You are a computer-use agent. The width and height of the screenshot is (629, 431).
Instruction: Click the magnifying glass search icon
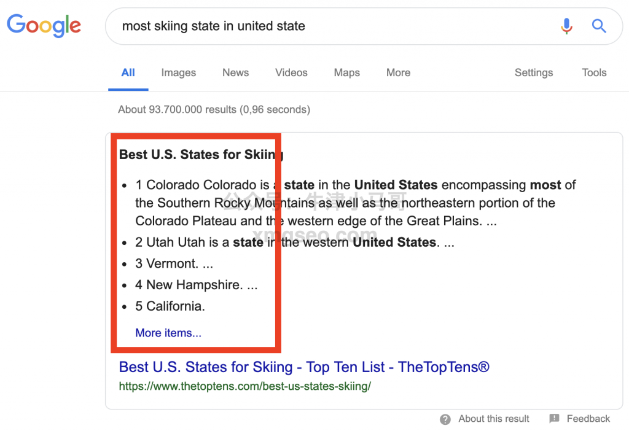click(x=599, y=26)
